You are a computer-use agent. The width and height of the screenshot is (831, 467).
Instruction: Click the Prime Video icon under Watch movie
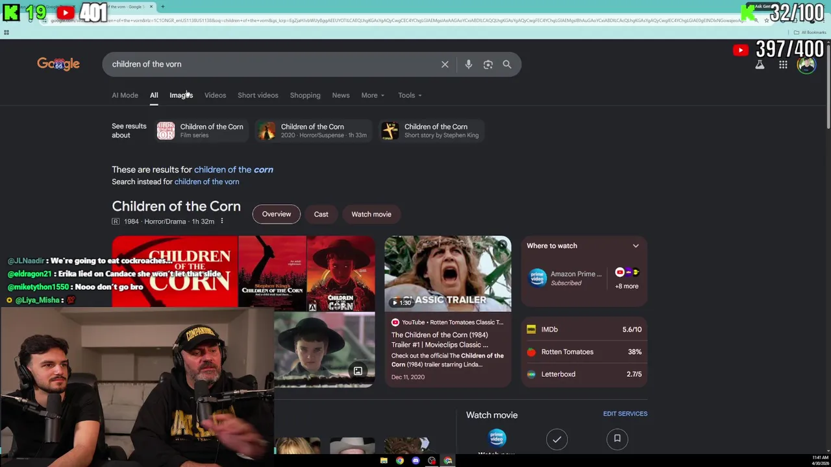click(497, 438)
